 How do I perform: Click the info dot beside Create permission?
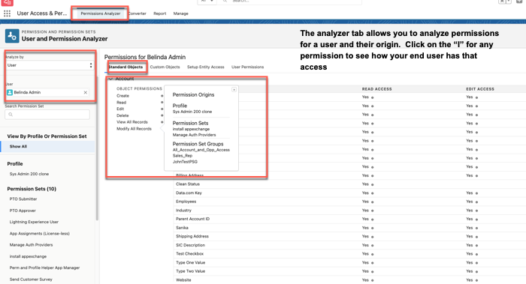click(x=162, y=96)
